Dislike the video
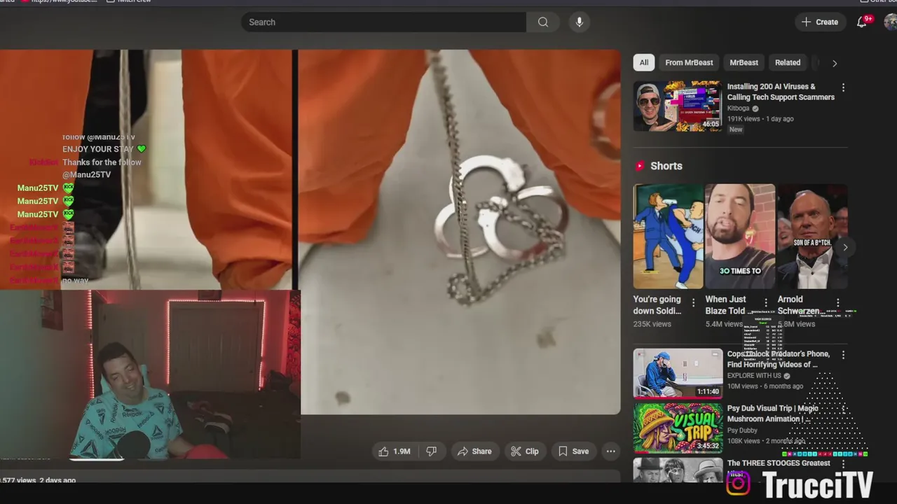This screenshot has width=897, height=504. 432,451
